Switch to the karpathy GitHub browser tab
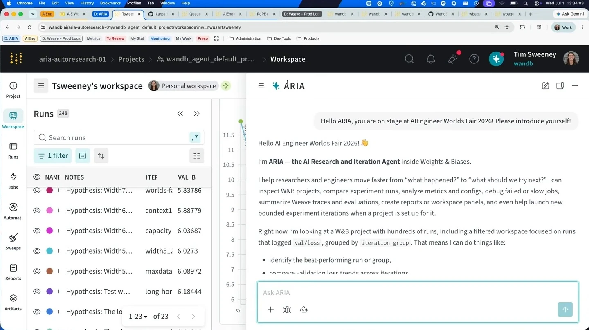The height and width of the screenshot is (330, 589). pos(160,14)
